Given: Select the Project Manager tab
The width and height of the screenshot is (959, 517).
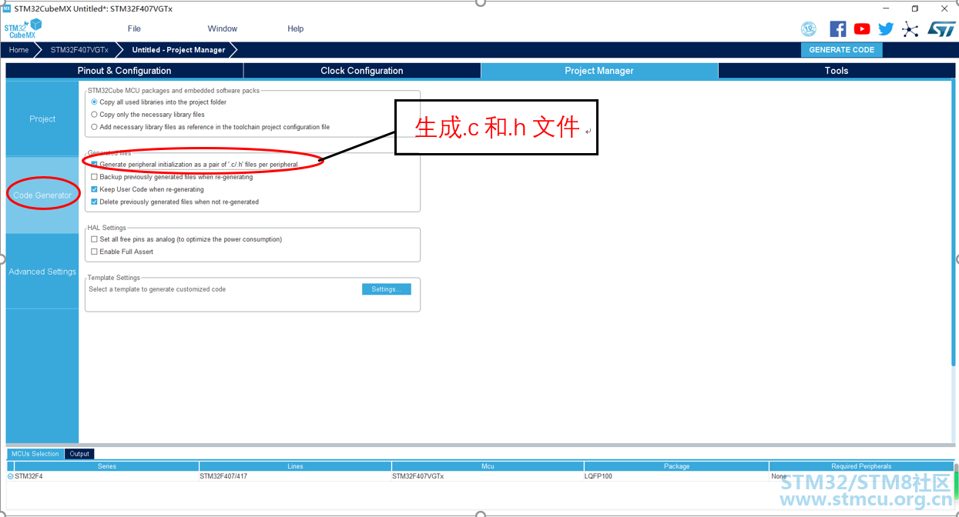Looking at the screenshot, I should pyautogui.click(x=599, y=71).
